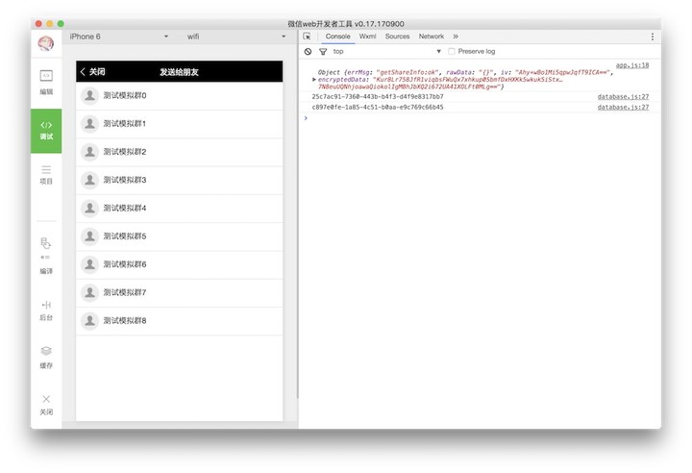
Task: Select the 测试模拟群7 group name
Action: click(x=125, y=292)
